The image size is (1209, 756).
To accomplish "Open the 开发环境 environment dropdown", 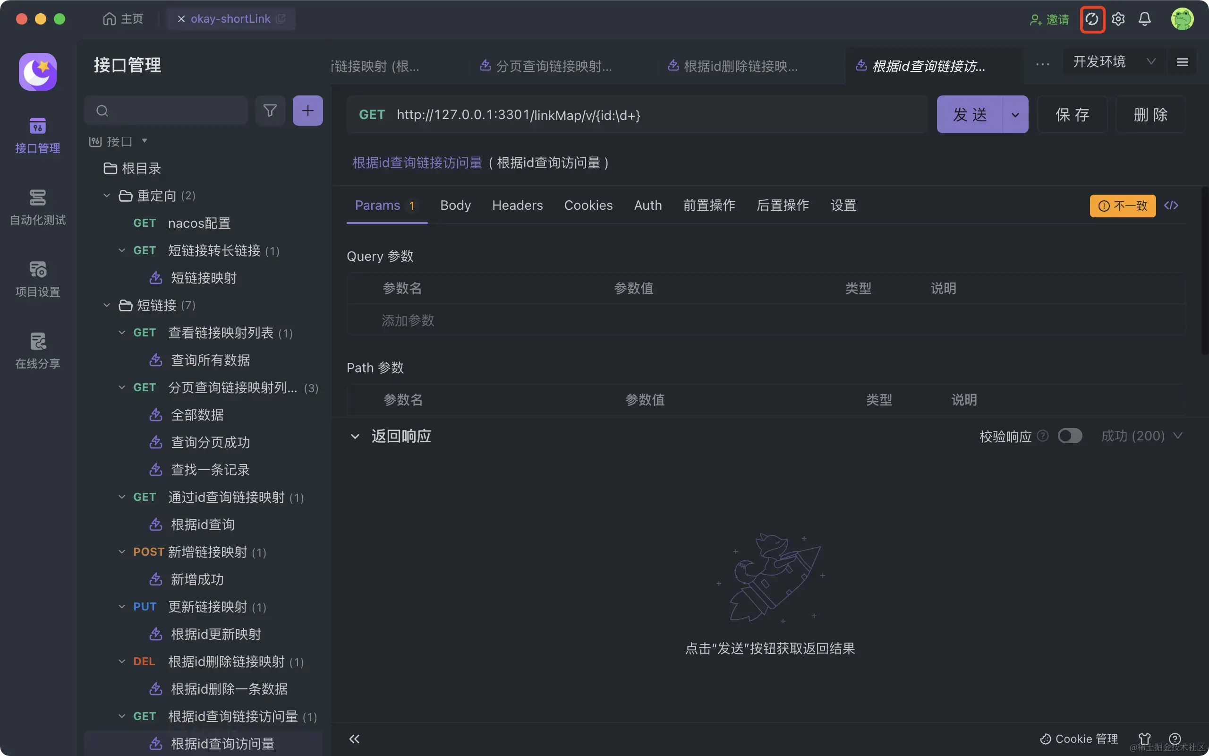I will coord(1113,61).
